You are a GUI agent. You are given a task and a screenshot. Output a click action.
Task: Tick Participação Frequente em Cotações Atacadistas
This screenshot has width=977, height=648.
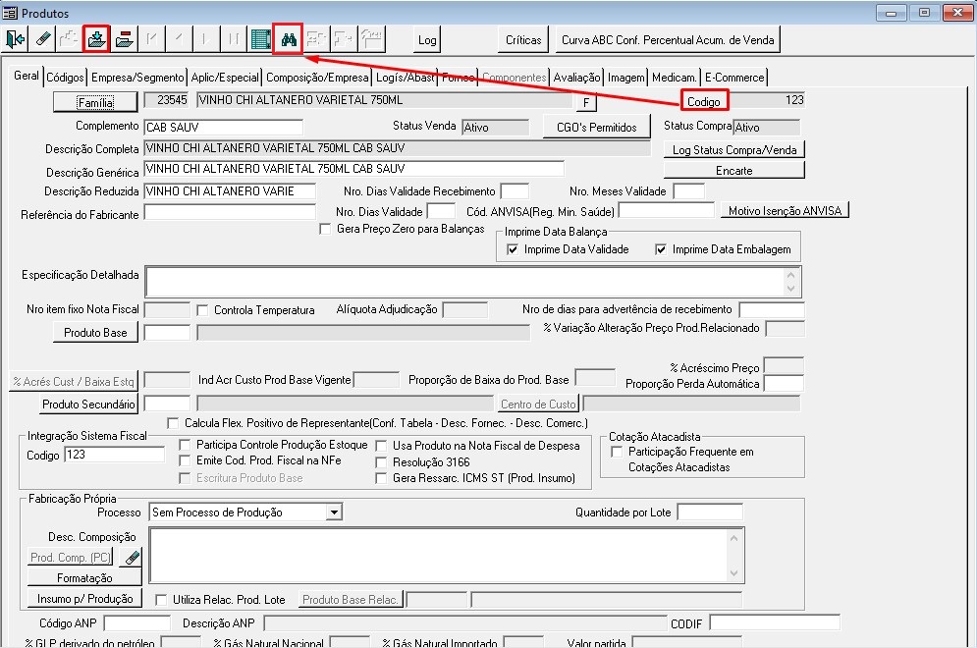(617, 452)
